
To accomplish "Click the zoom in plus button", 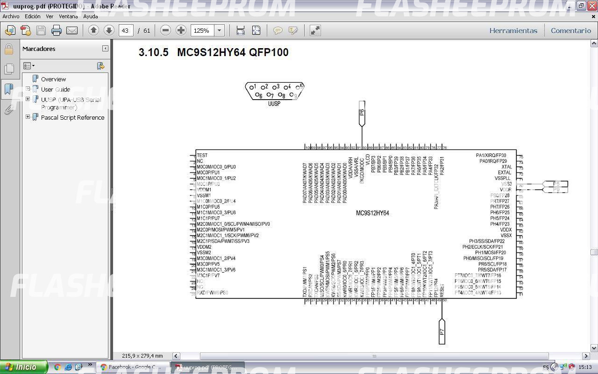I will pos(181,30).
